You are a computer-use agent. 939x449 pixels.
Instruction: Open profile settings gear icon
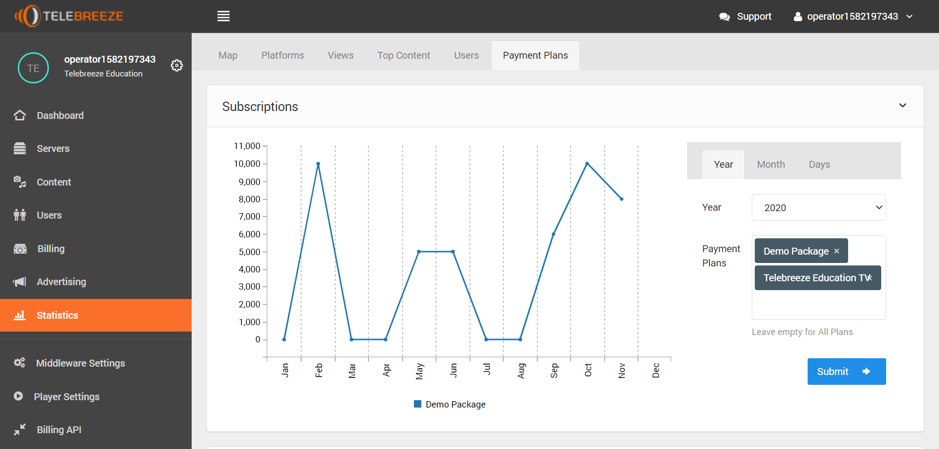coord(177,66)
